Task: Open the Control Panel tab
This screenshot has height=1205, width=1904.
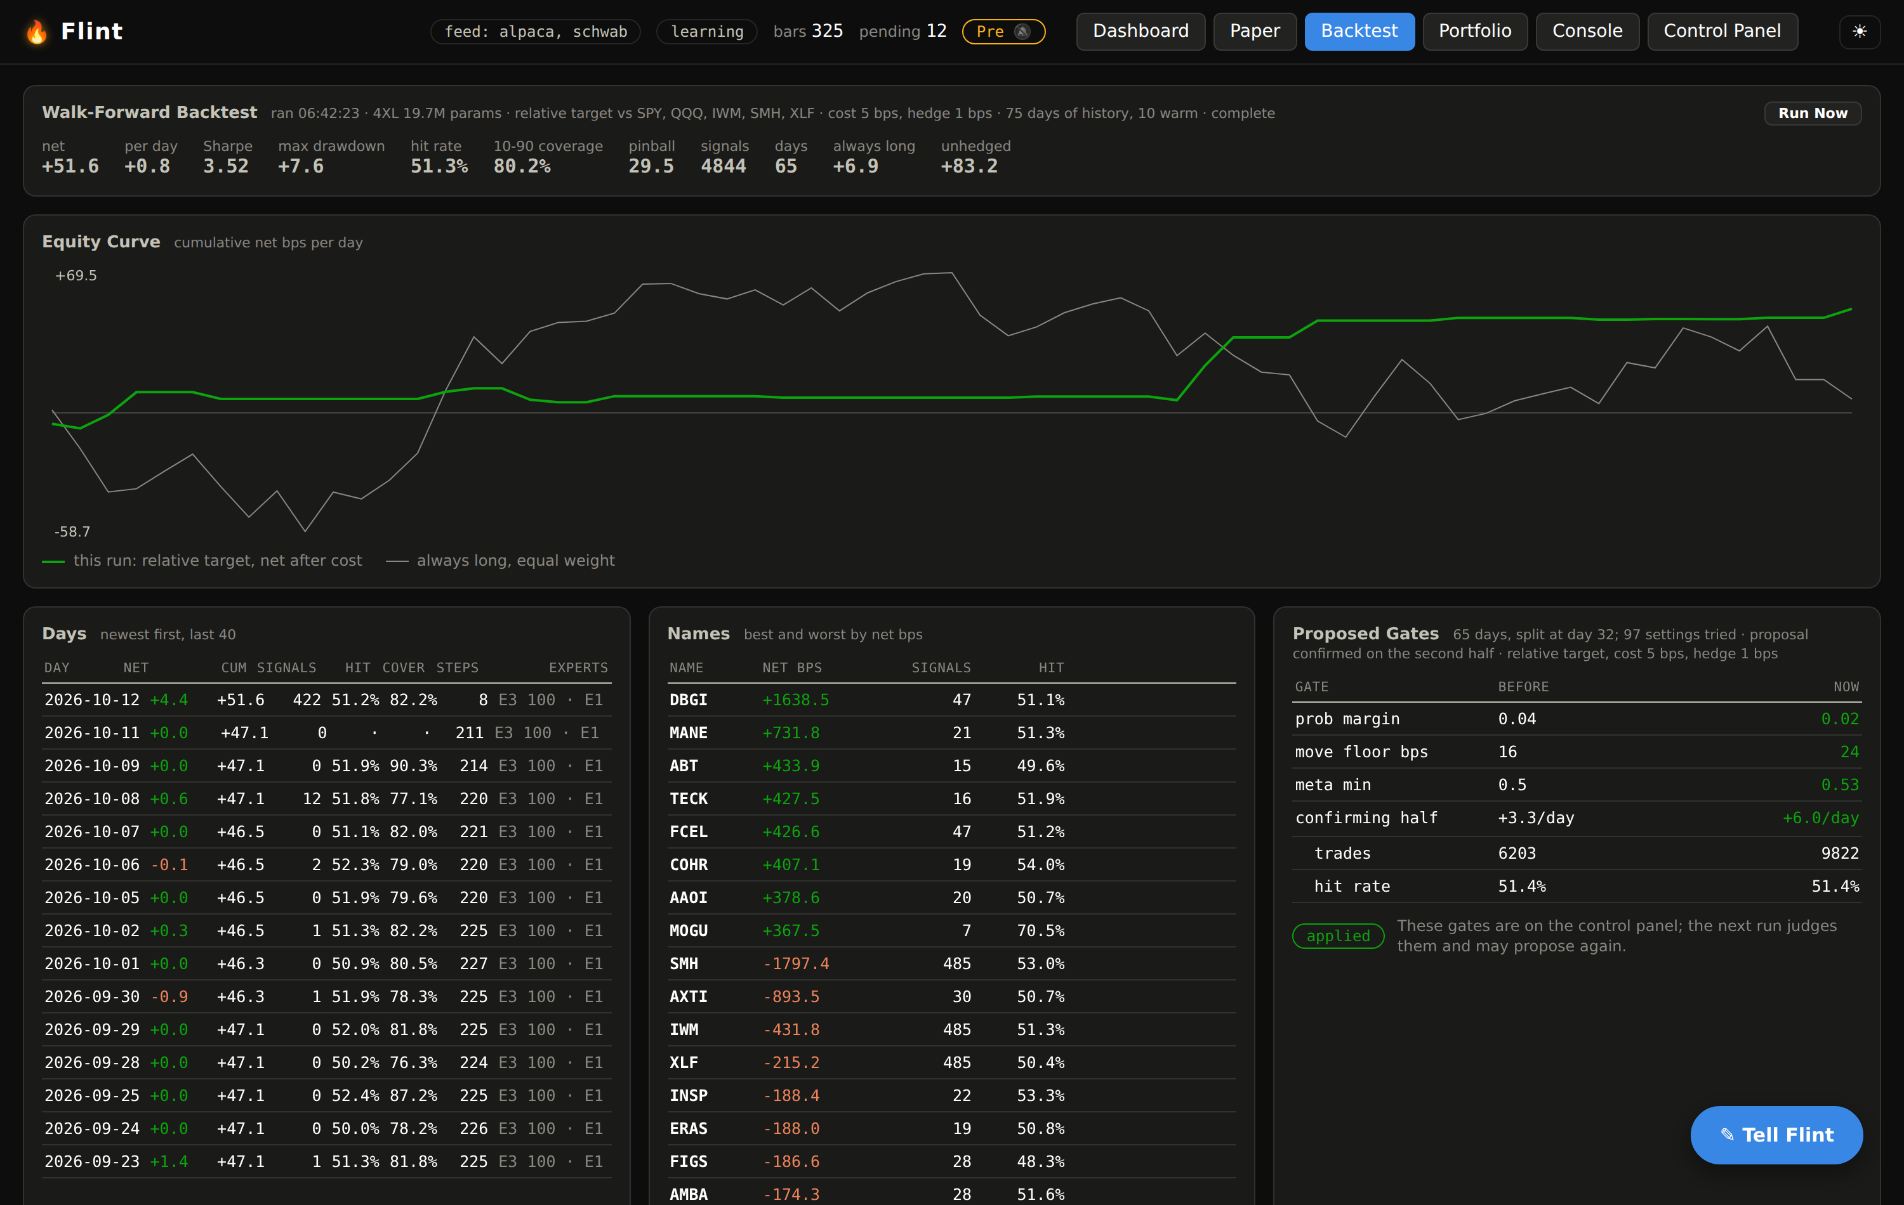Action: [1722, 32]
